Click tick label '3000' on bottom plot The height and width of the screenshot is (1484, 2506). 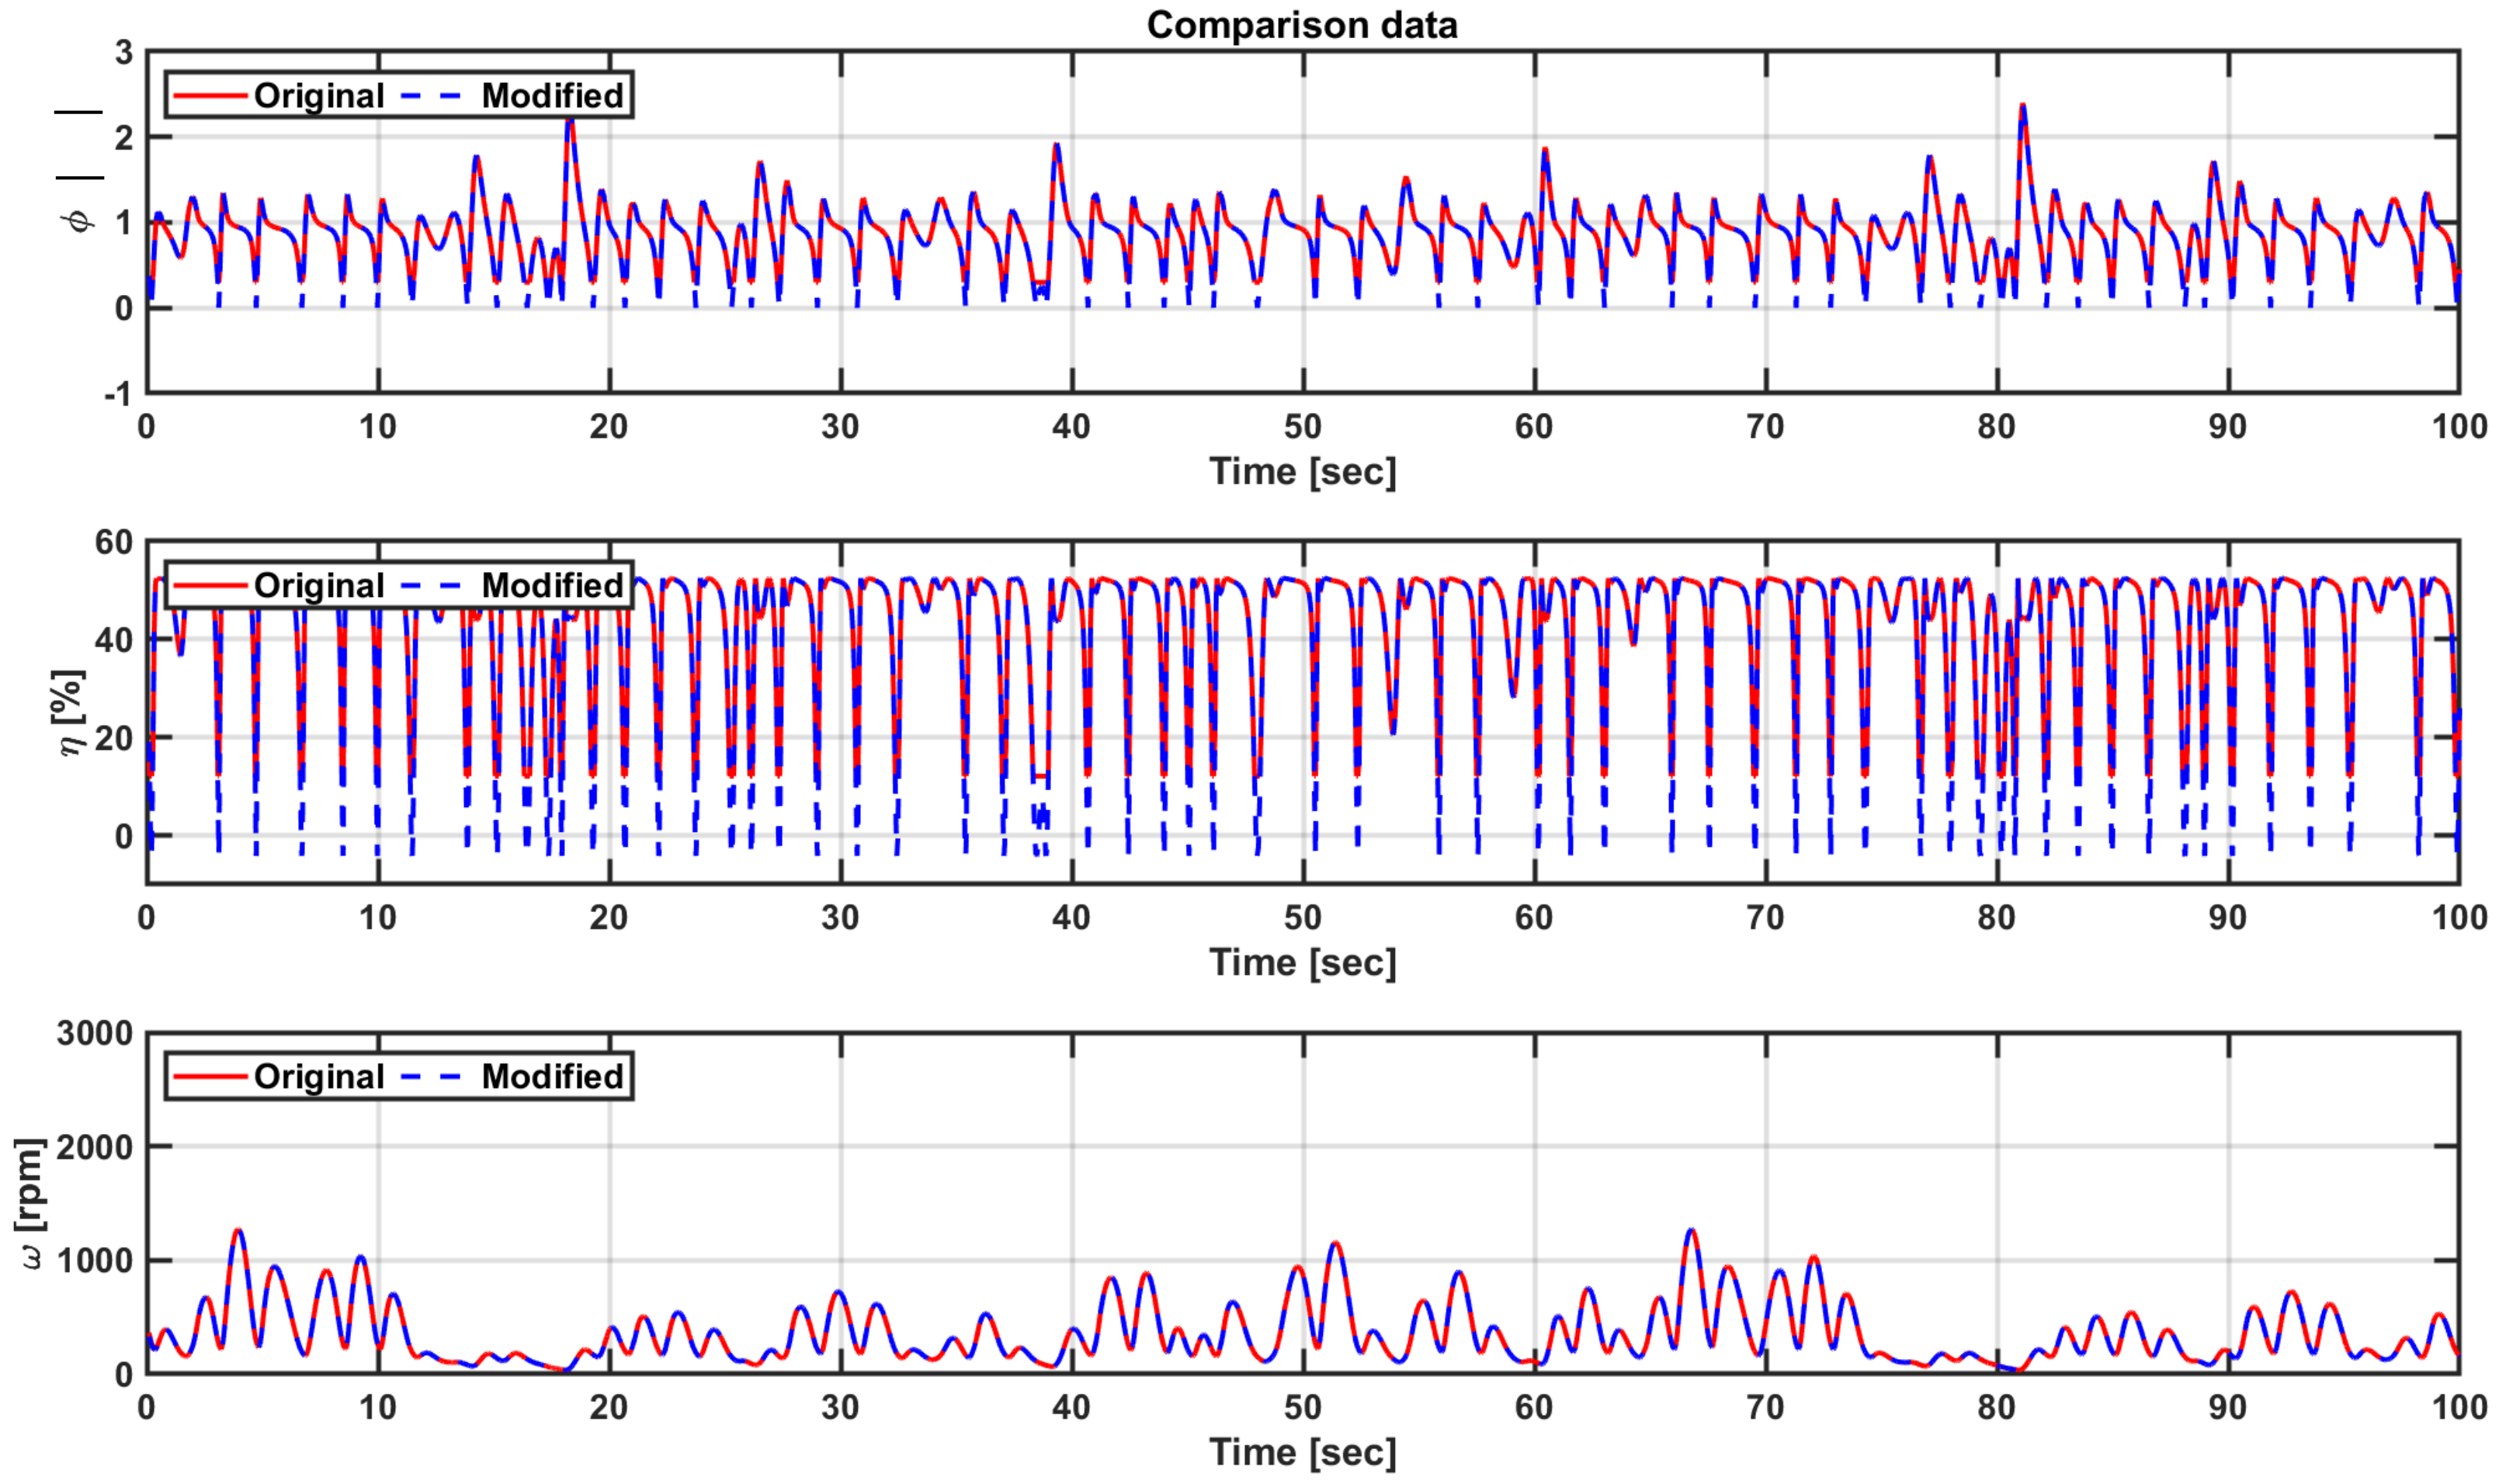pyautogui.click(x=95, y=1033)
